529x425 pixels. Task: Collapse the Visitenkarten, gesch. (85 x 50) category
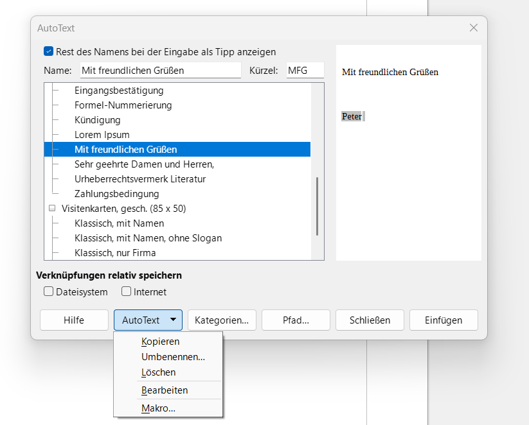(52, 209)
